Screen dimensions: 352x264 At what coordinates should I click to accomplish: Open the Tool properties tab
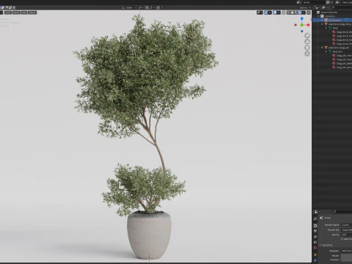pyautogui.click(x=315, y=219)
